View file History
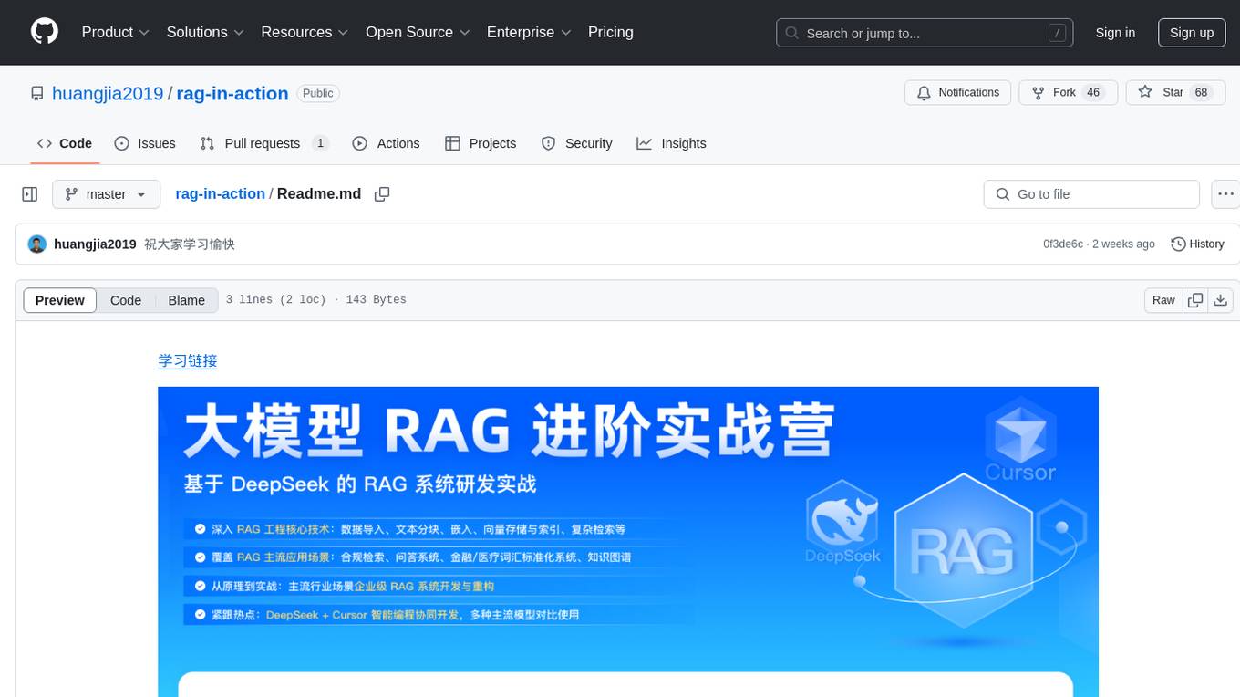The height and width of the screenshot is (697, 1240). click(1197, 244)
